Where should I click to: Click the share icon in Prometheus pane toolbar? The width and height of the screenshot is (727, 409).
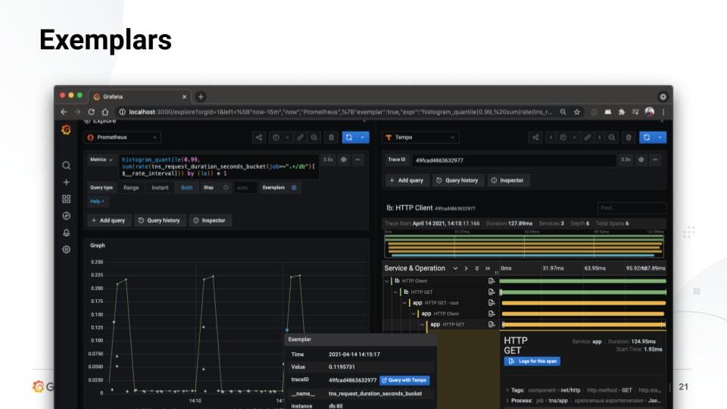pos(259,138)
